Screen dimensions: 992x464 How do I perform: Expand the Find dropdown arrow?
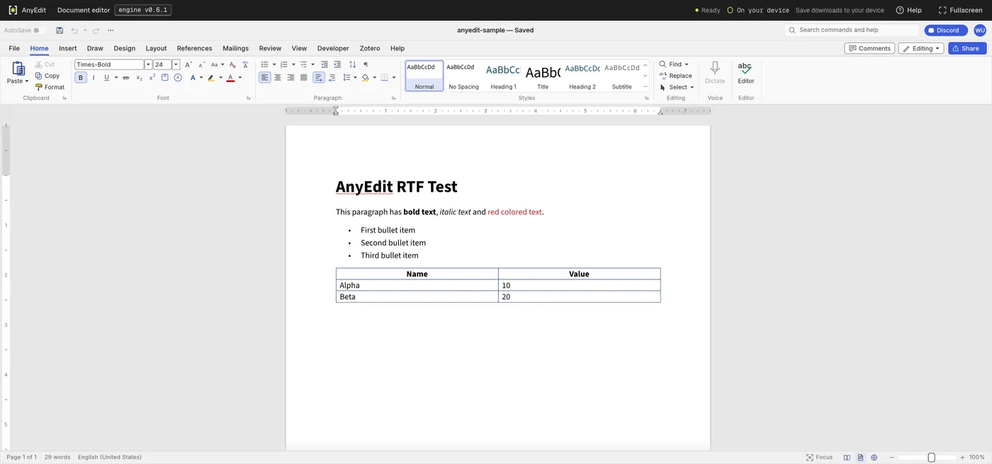click(687, 64)
